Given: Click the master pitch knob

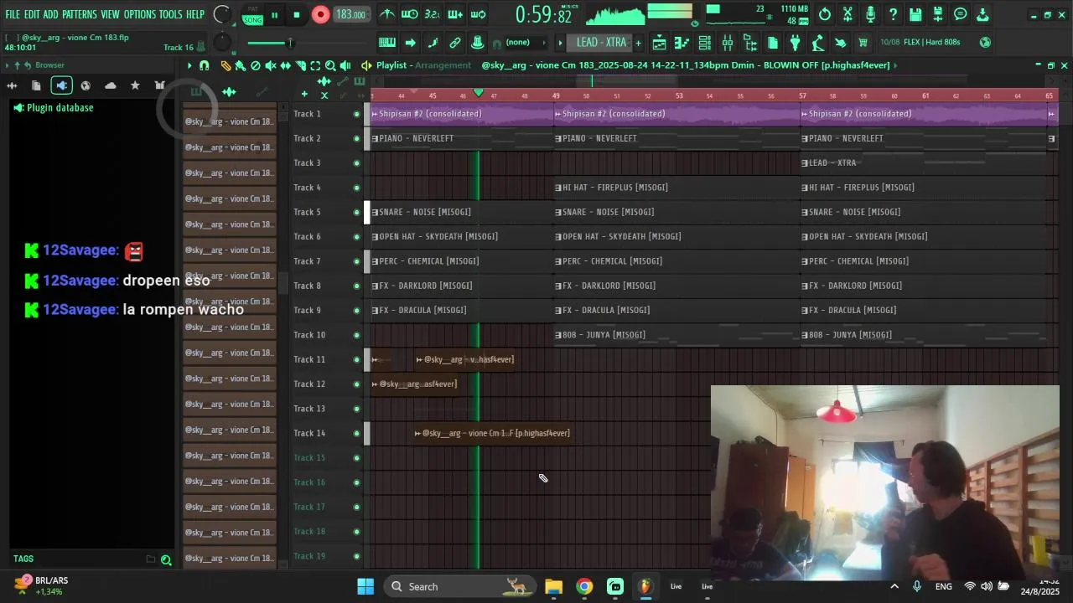Looking at the screenshot, I should coord(222,42).
